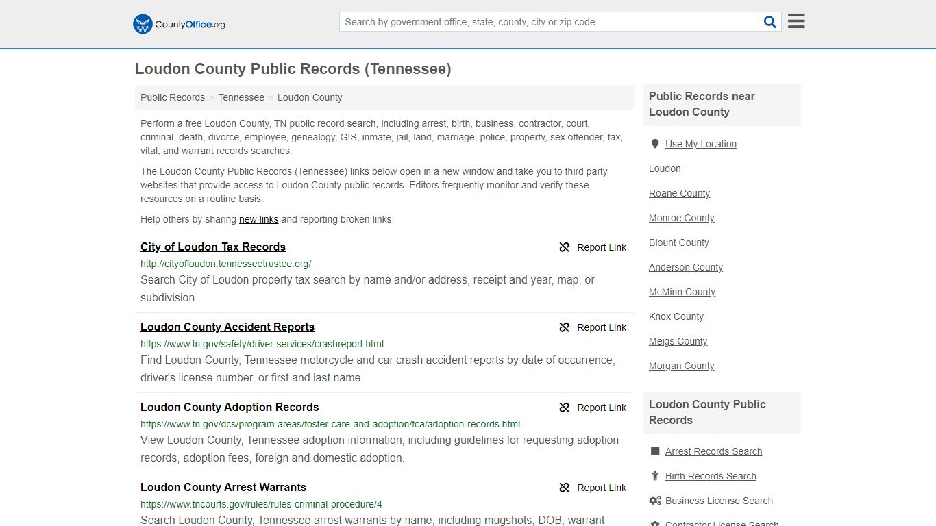Open Loudon County Adoption Records heading
This screenshot has width=936, height=526.
point(230,407)
